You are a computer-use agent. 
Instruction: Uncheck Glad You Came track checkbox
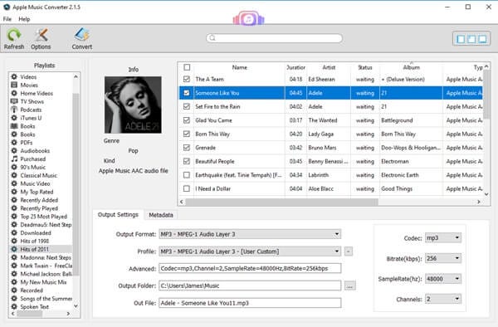point(187,120)
